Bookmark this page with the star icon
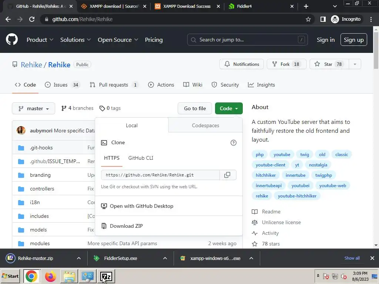The width and height of the screenshot is (379, 284). (x=308, y=19)
